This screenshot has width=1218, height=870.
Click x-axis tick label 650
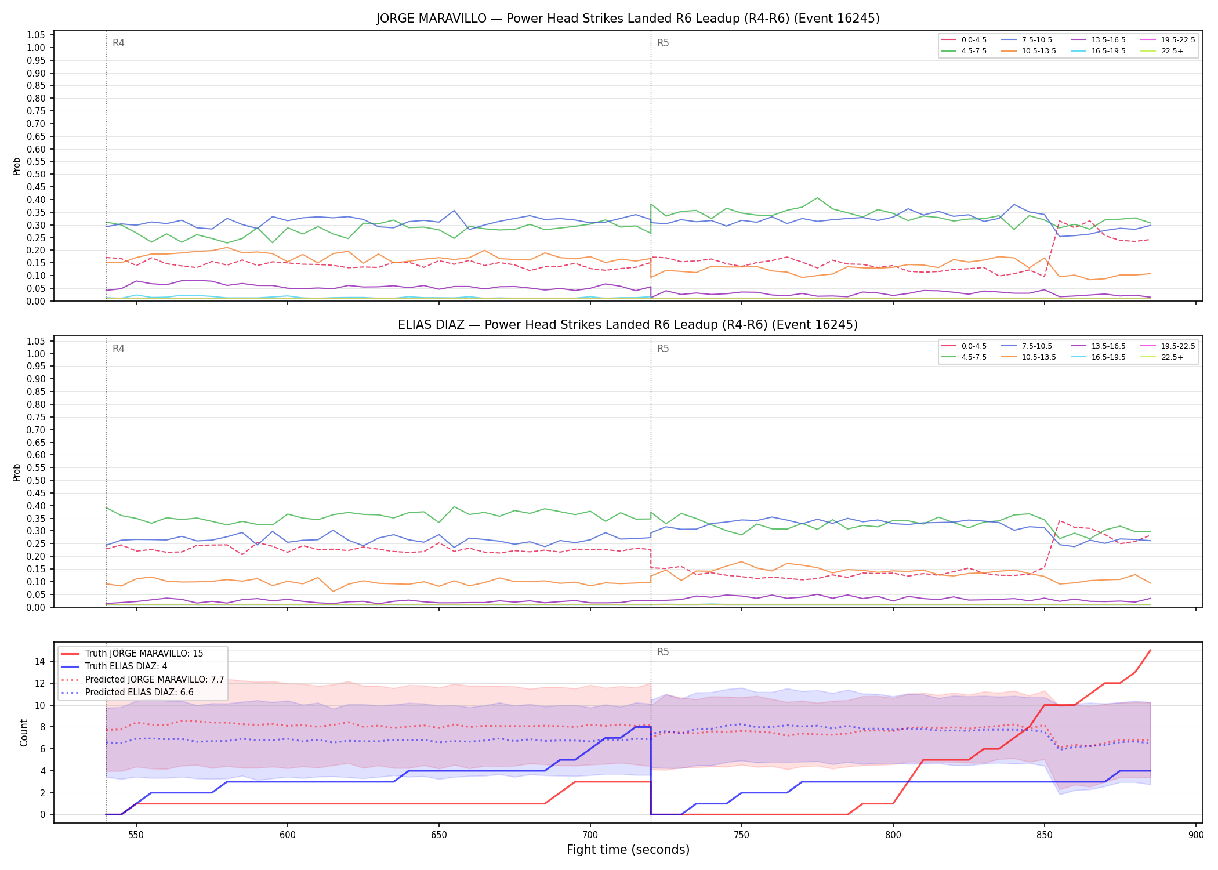coord(438,835)
